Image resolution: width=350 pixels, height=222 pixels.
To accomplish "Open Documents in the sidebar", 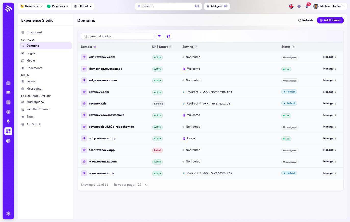I will click(x=45, y=68).
